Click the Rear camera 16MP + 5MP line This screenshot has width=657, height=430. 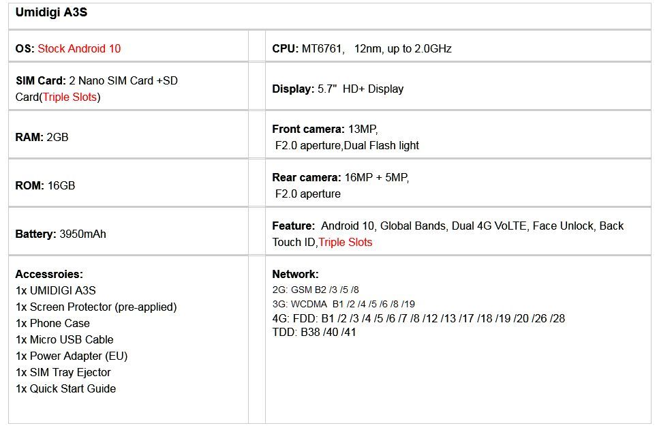click(x=340, y=177)
